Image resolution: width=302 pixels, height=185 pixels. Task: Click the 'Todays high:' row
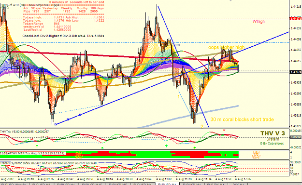pos(64,17)
